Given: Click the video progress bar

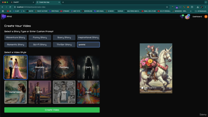Looking at the screenshot, I should tap(156, 91).
